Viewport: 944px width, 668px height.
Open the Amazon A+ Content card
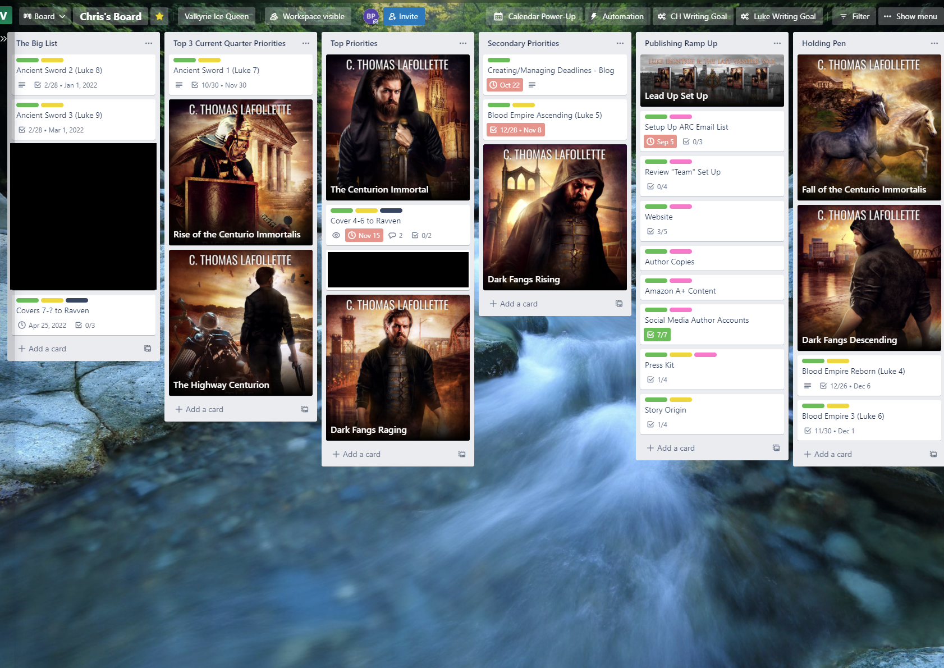(x=712, y=287)
